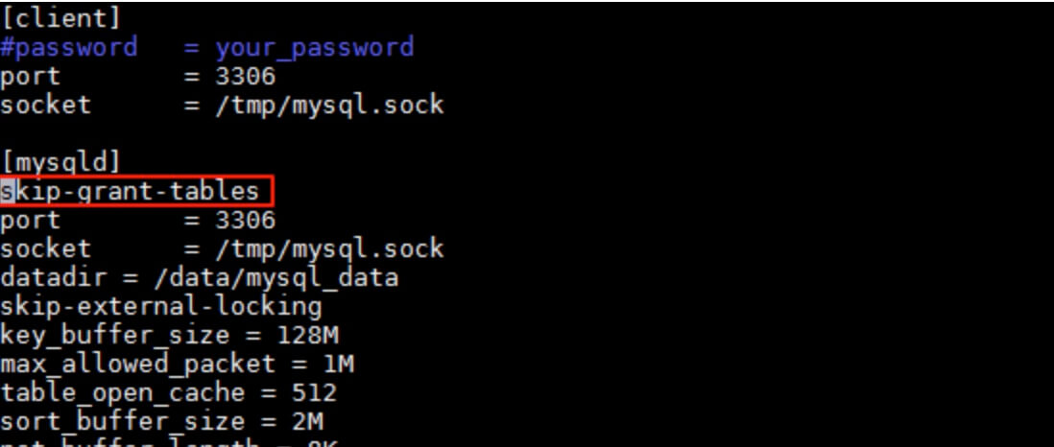Image resolution: width=1054 pixels, height=447 pixels.
Task: Click the commented #password key
Action: pyautogui.click(x=68, y=46)
